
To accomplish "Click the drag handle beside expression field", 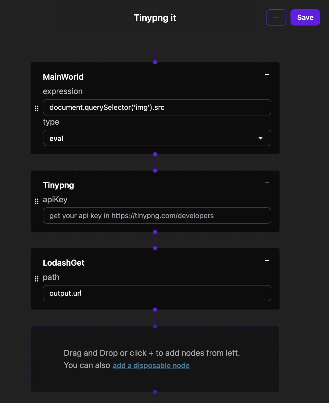I will pos(37,108).
